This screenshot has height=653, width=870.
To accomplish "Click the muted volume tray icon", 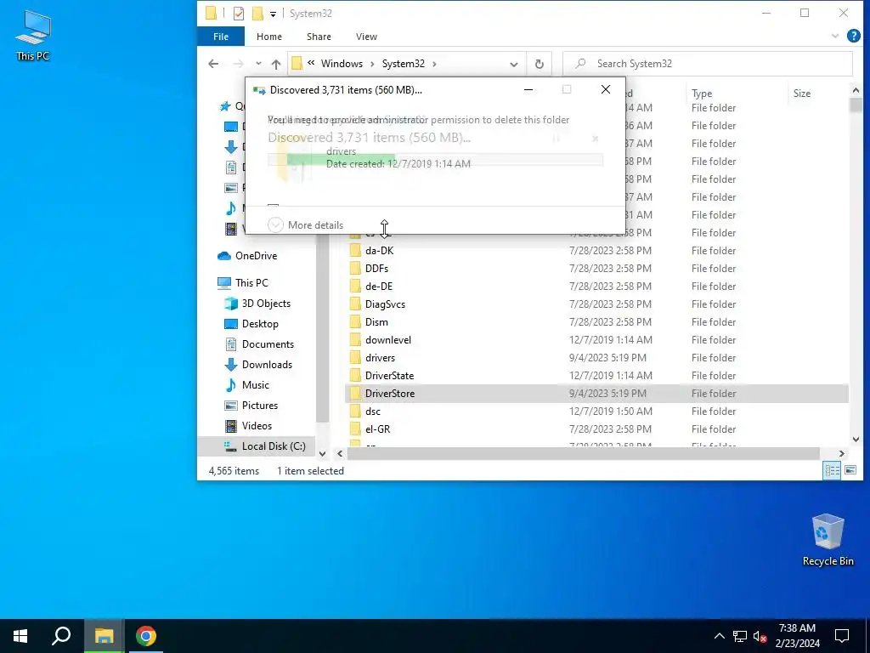I will (760, 636).
